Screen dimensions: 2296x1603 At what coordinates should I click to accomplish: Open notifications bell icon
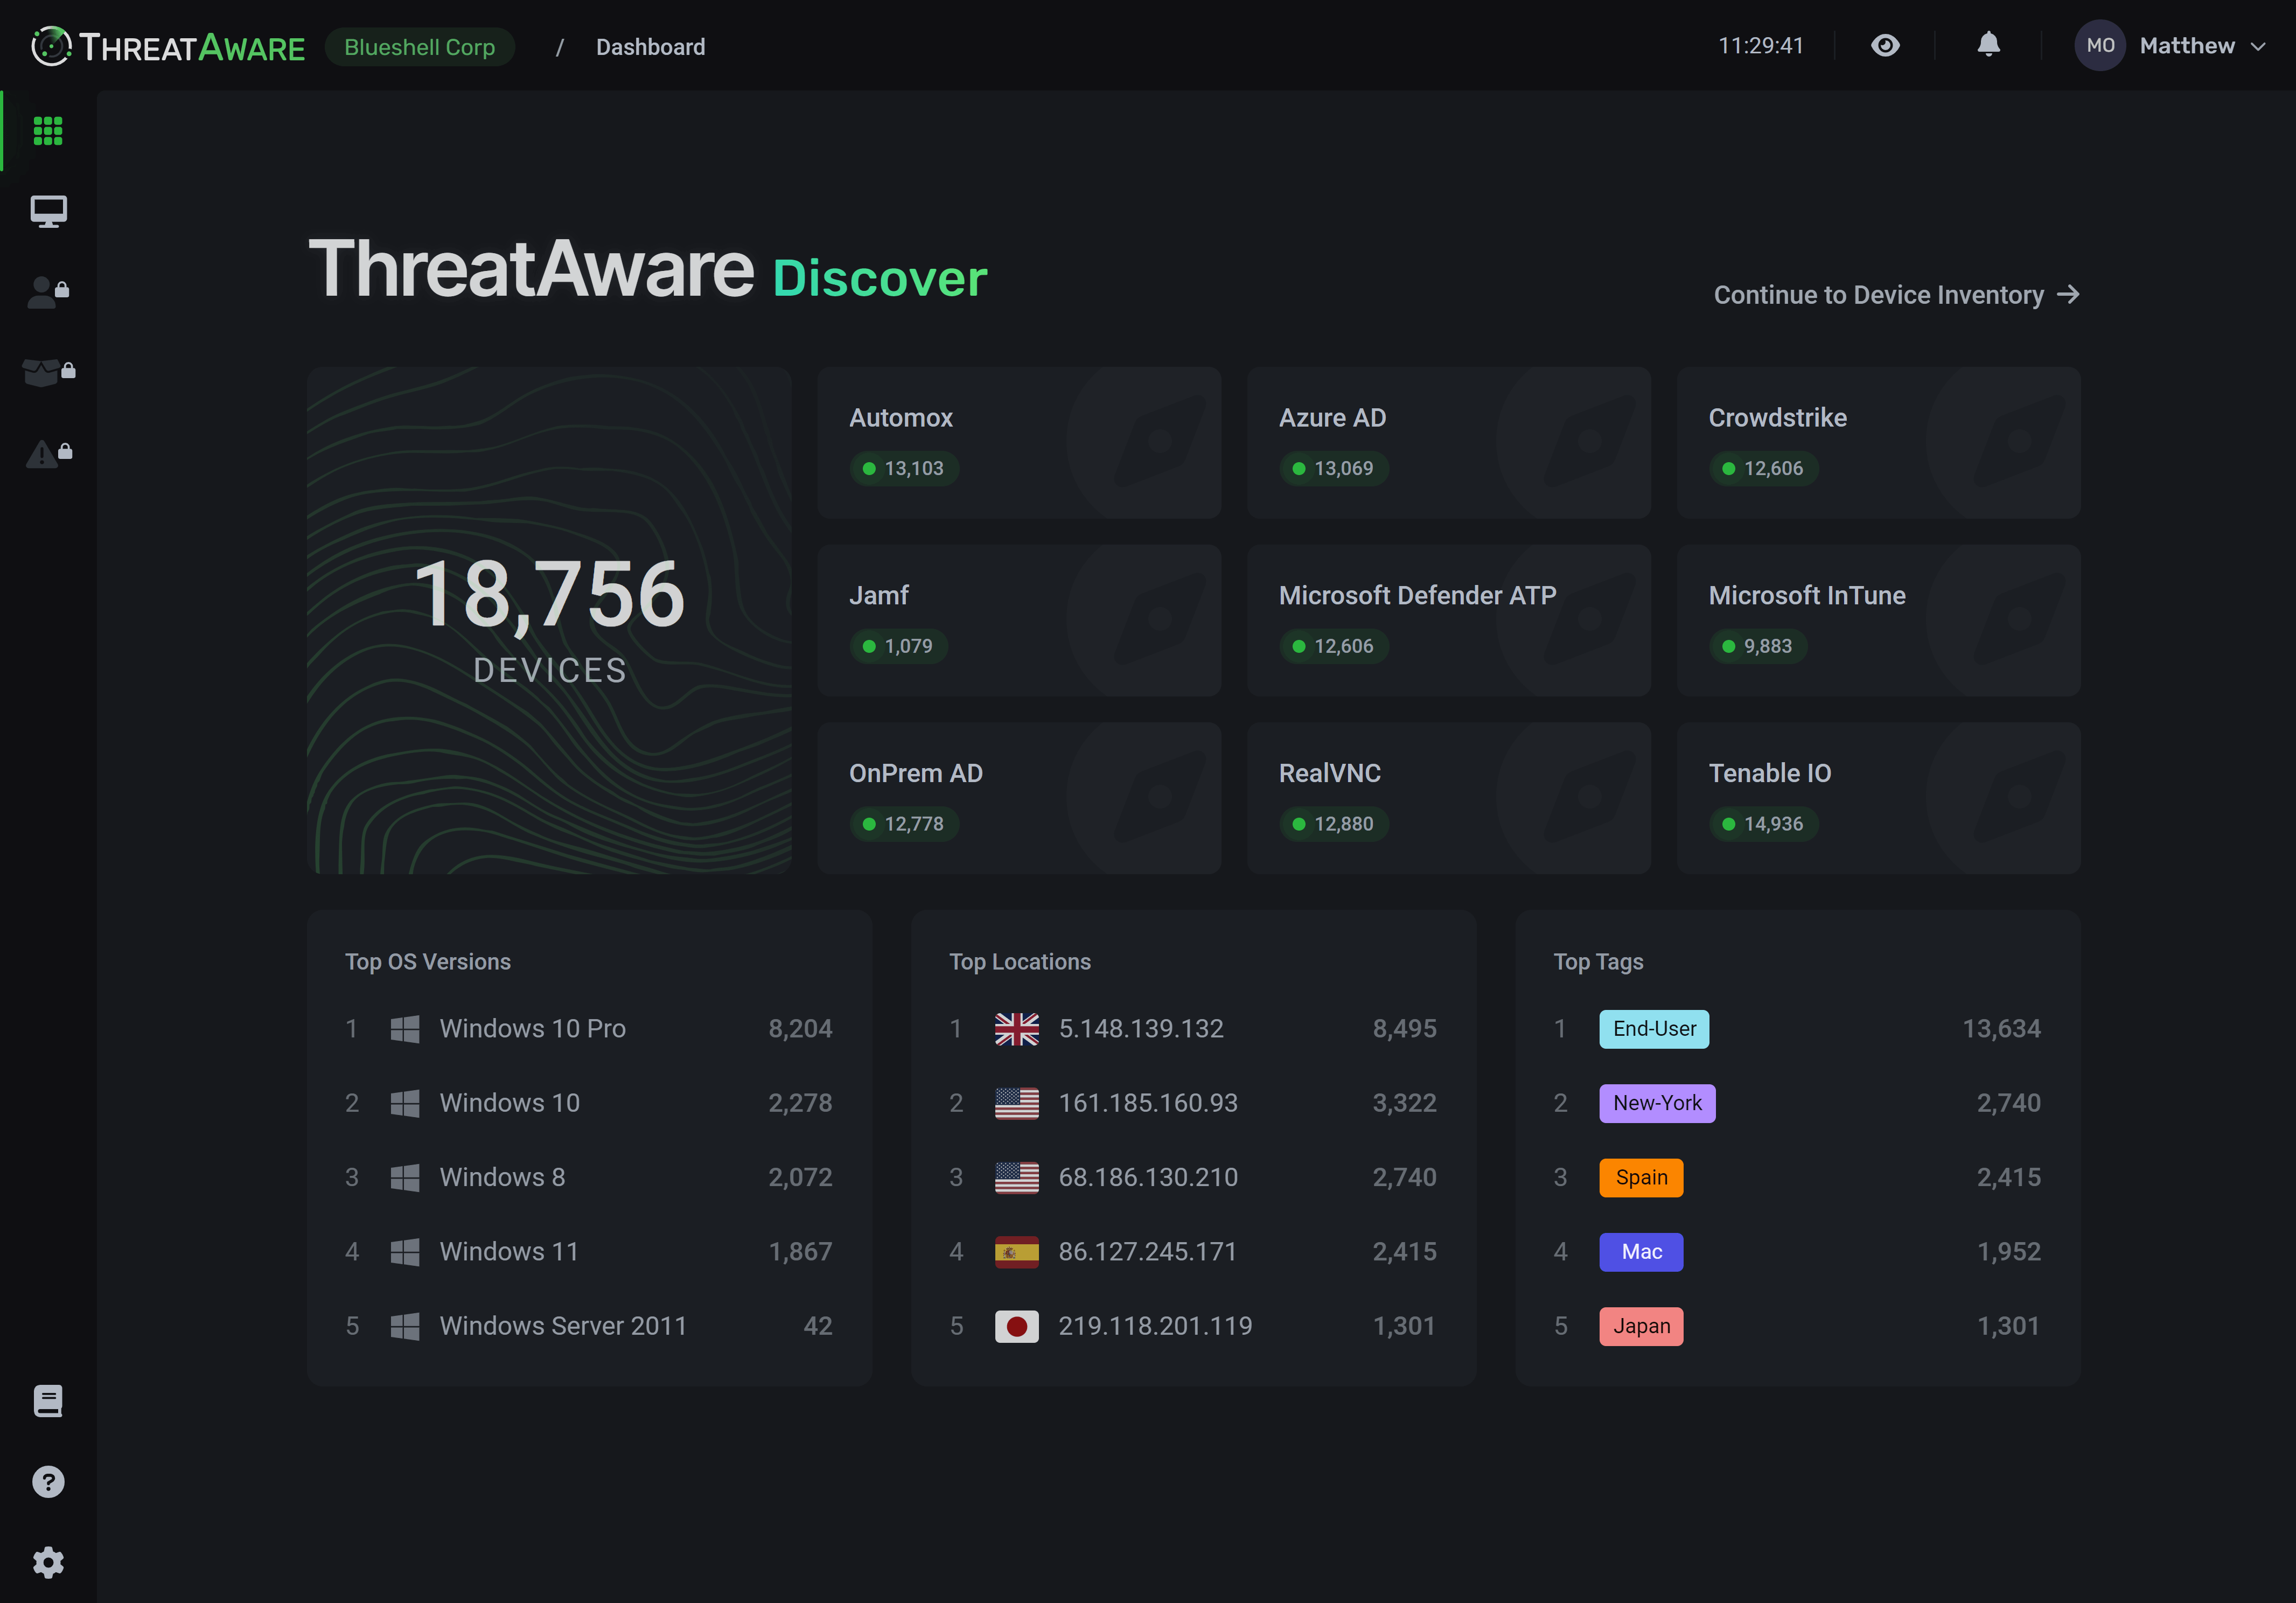[x=1988, y=45]
